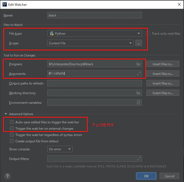184x182 pixels.
Task: Open the Scope Current File dropdown
Action: point(90,43)
